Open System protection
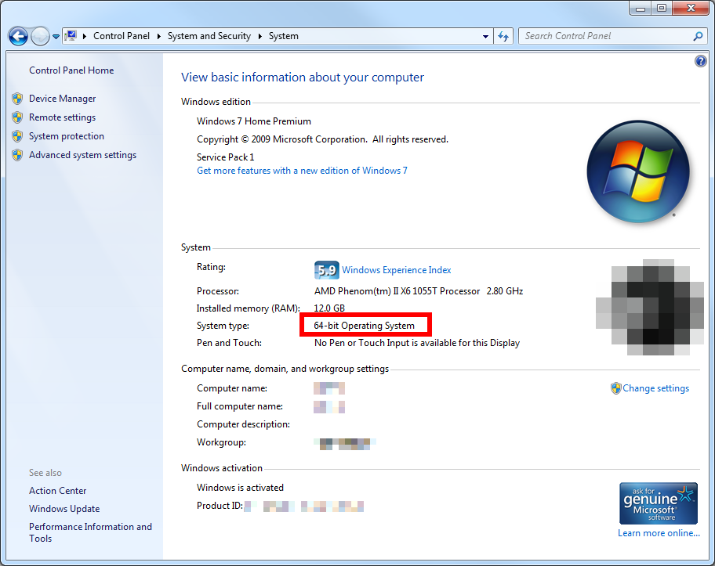Viewport: 715px width, 566px height. coord(67,135)
